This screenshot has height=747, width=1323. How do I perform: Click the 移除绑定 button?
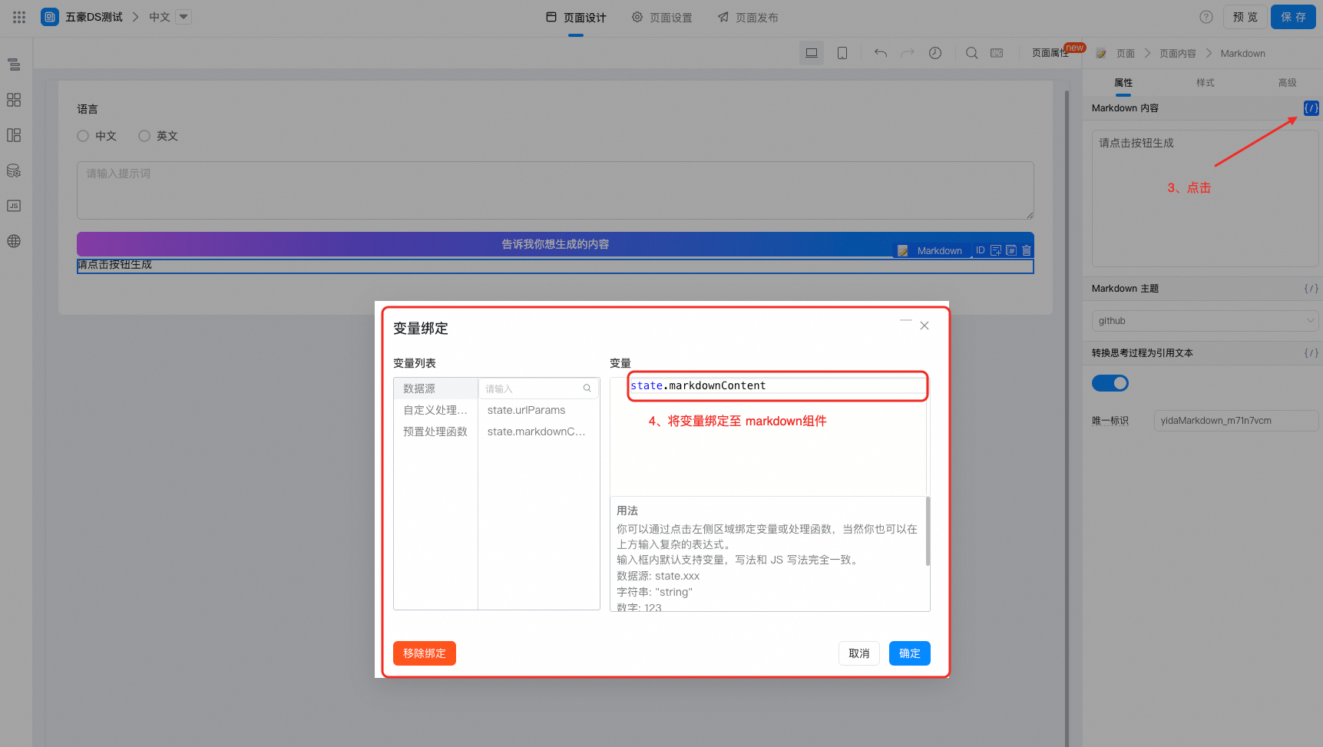click(424, 653)
